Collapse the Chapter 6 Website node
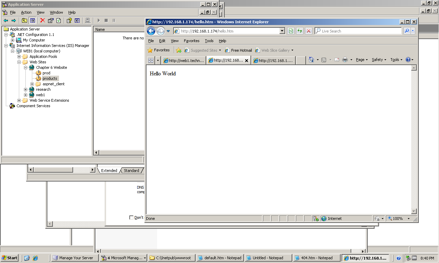The width and height of the screenshot is (439, 263). tap(26, 67)
